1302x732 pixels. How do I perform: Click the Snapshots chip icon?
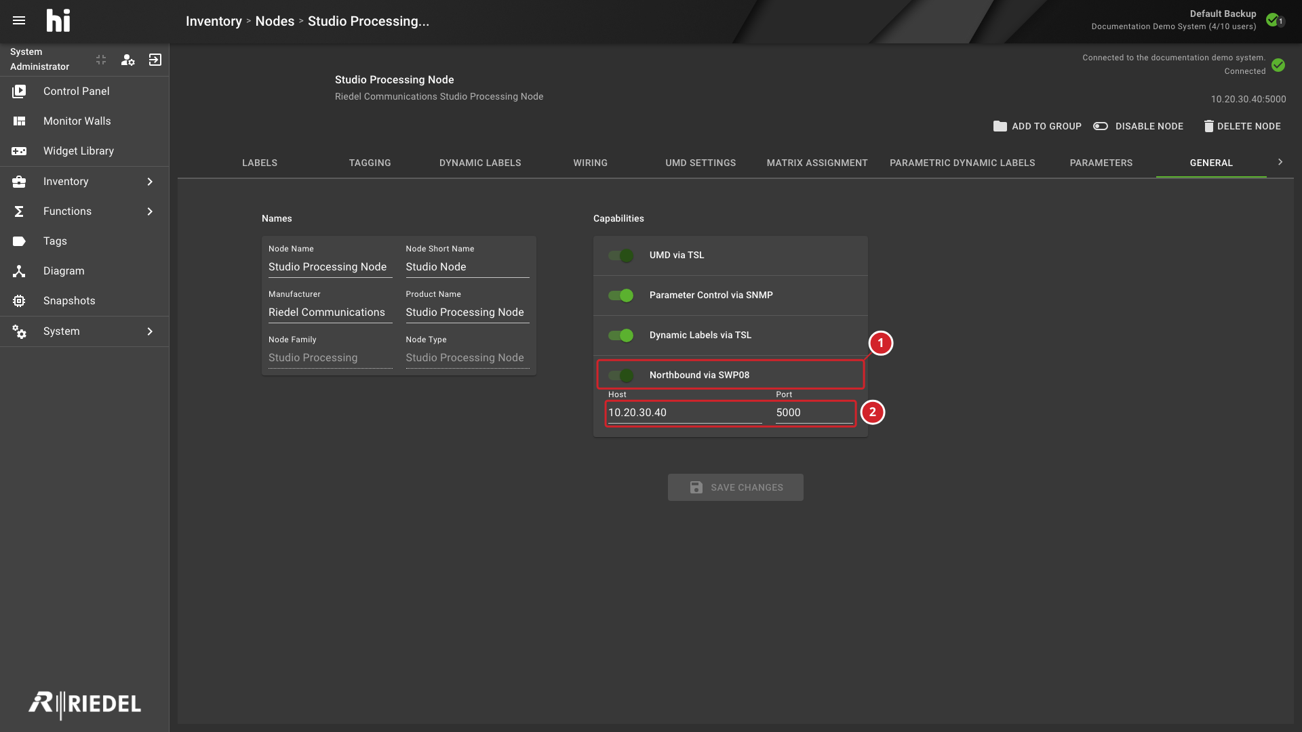[x=19, y=300]
